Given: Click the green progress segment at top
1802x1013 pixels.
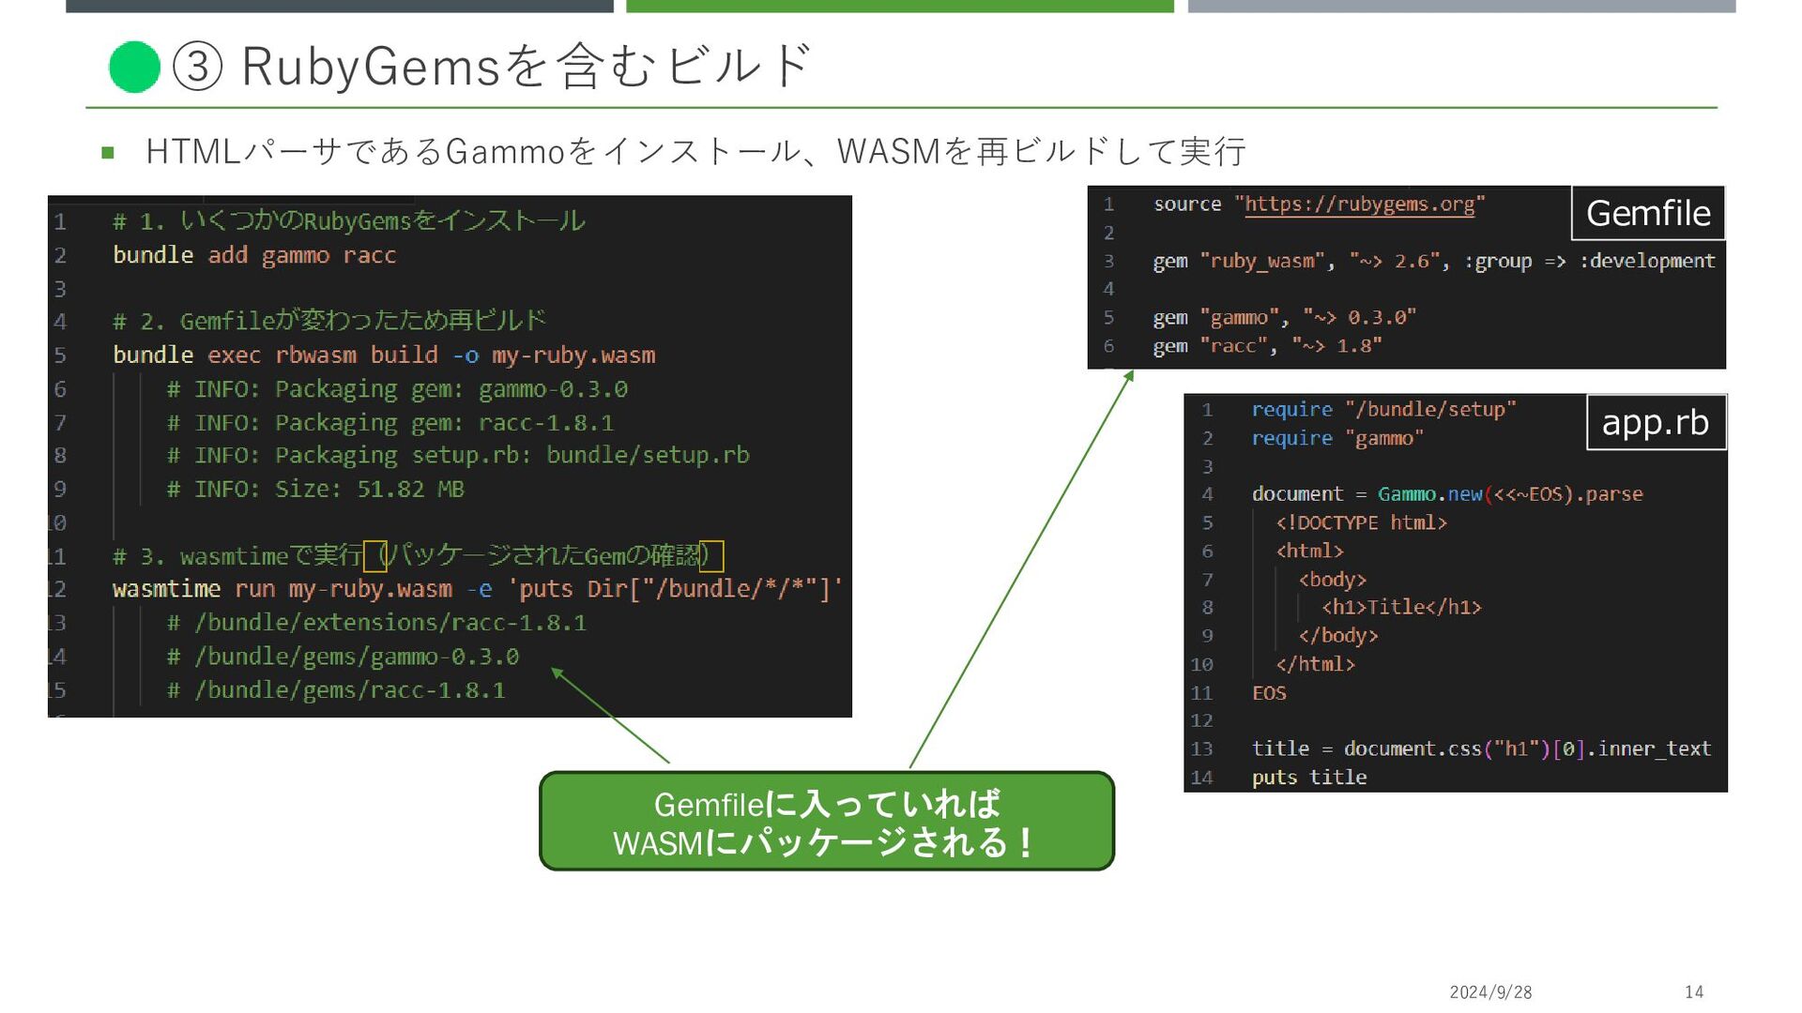Looking at the screenshot, I should pyautogui.click(x=899, y=6).
